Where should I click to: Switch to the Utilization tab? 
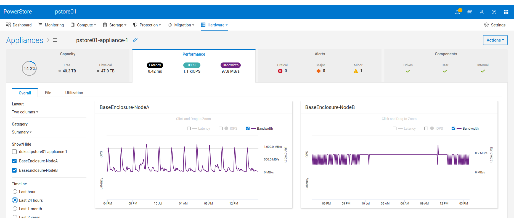(x=74, y=93)
